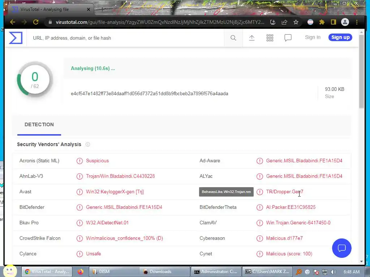This screenshot has width=370, height=277.
Task: Reload the VirusTotal page
Action: point(36,22)
